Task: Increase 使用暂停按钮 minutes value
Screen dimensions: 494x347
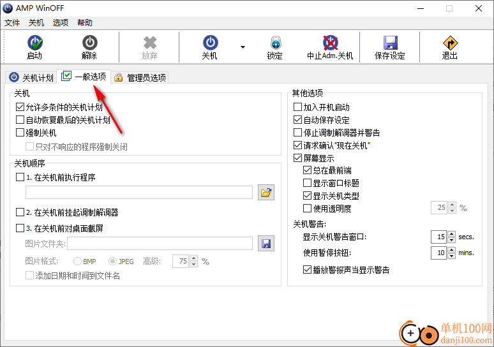Action: [x=452, y=250]
